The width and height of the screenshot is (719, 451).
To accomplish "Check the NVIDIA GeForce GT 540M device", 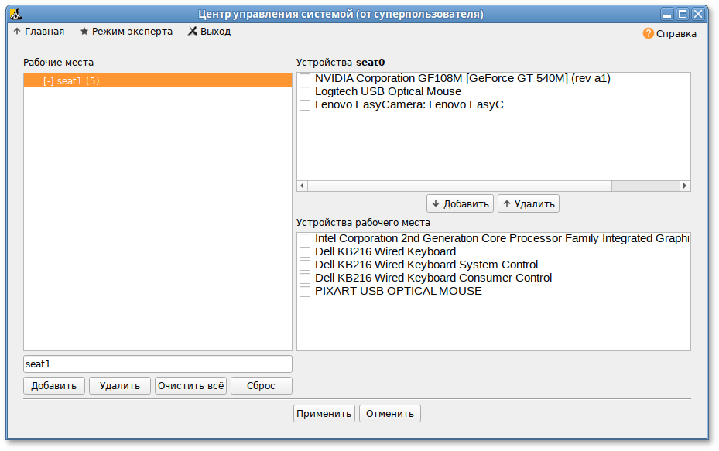I will (305, 79).
